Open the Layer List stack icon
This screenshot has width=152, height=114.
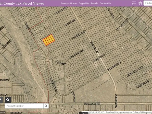tap(140, 3)
